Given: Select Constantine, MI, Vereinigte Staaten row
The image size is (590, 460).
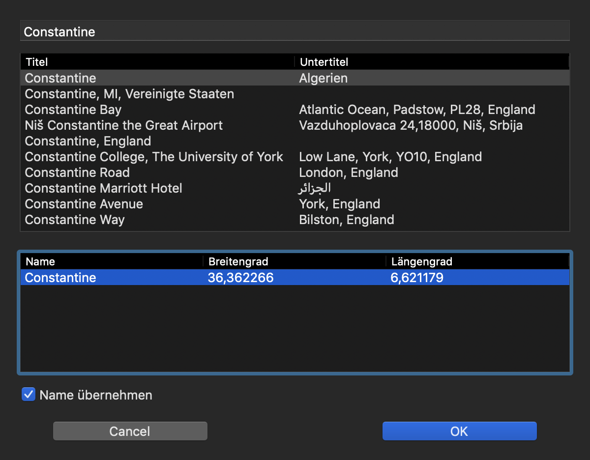Looking at the screenshot, I should point(295,94).
